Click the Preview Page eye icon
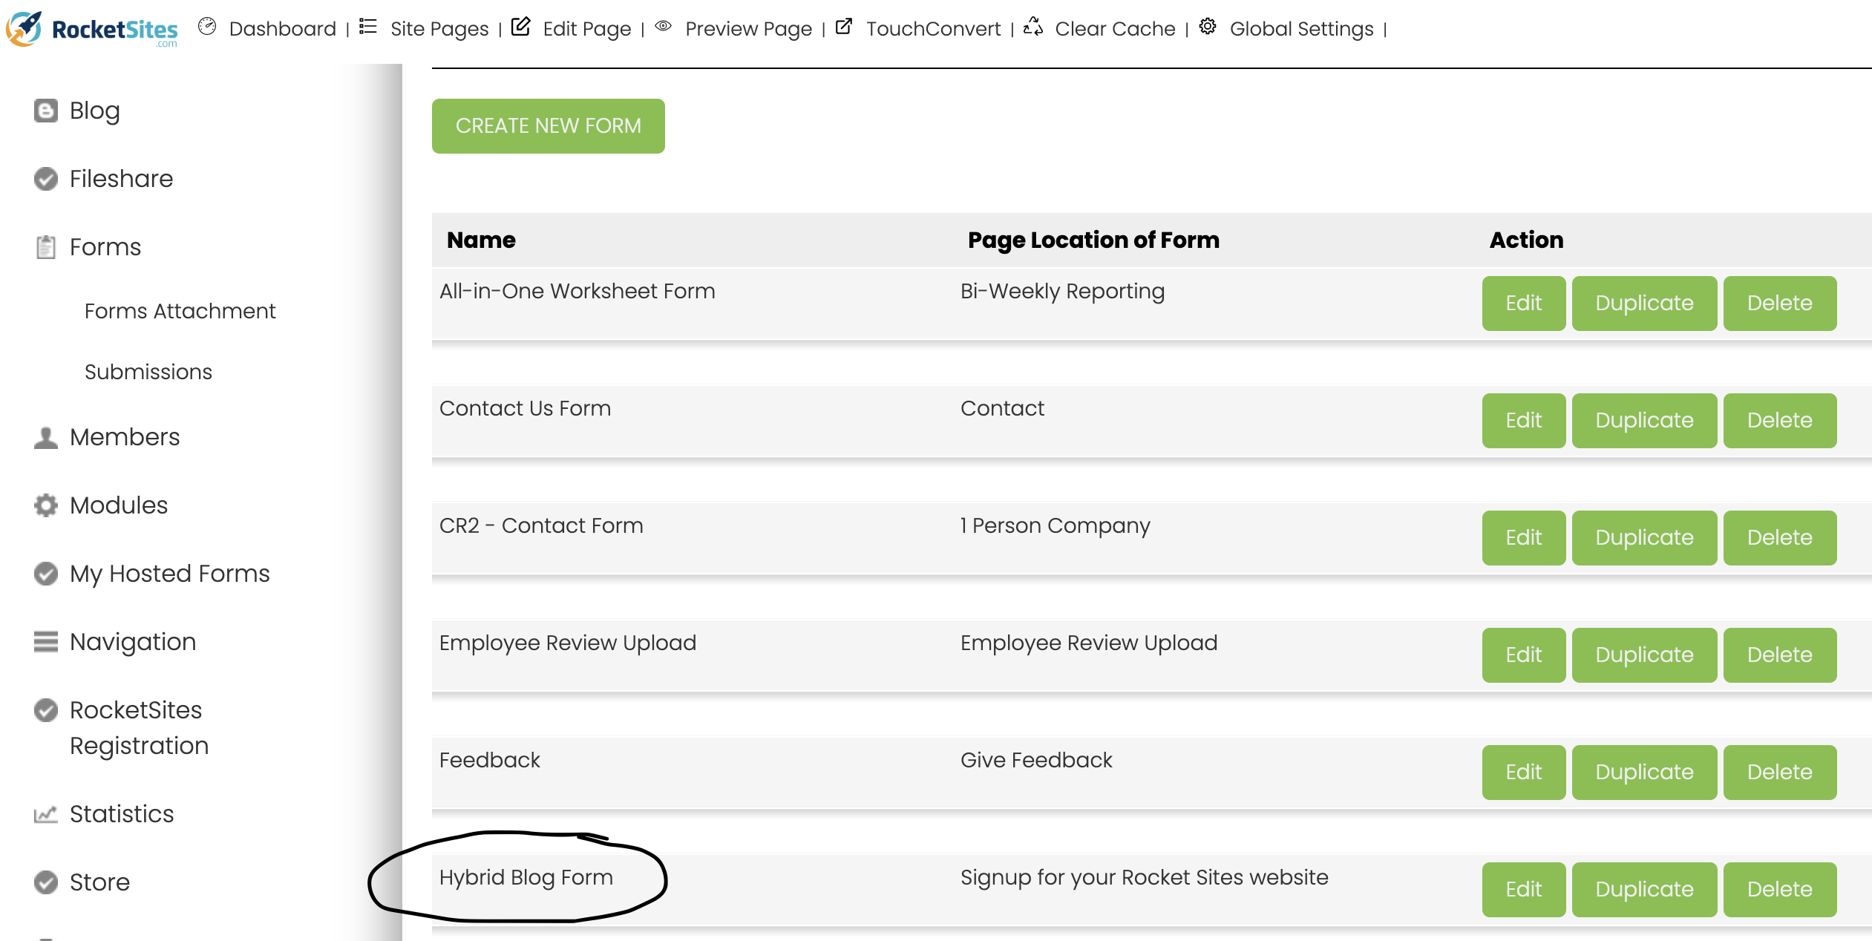Viewport: 1872px width, 941px height. point(664,27)
